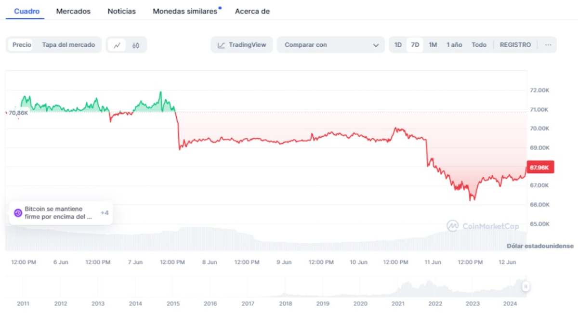Toggle to Tapa del mercado view

click(x=68, y=44)
